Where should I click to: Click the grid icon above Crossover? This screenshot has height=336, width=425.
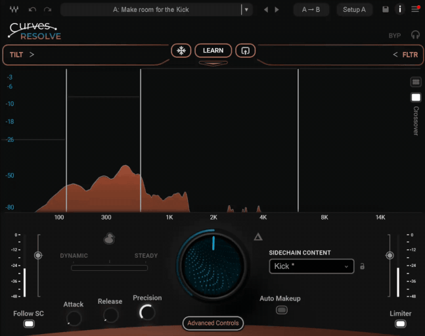coord(416,82)
